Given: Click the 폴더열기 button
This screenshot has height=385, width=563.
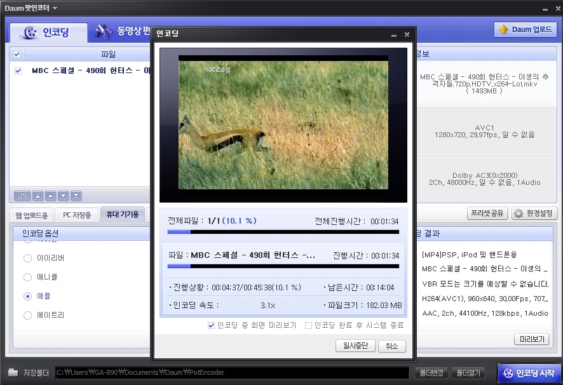Looking at the screenshot, I should click(468, 373).
